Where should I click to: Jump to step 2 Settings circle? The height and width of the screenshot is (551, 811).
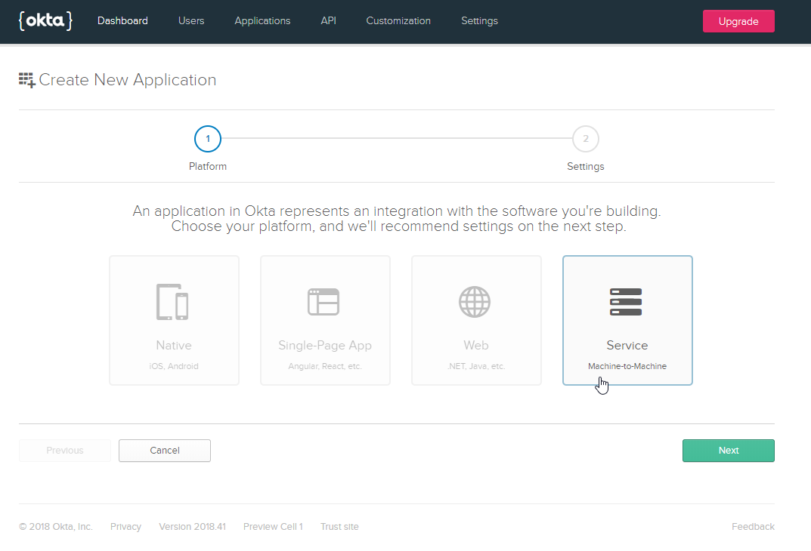[585, 139]
